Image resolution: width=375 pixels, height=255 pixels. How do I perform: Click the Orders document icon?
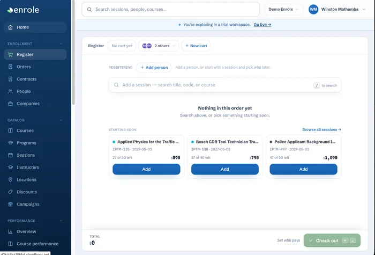(10, 67)
